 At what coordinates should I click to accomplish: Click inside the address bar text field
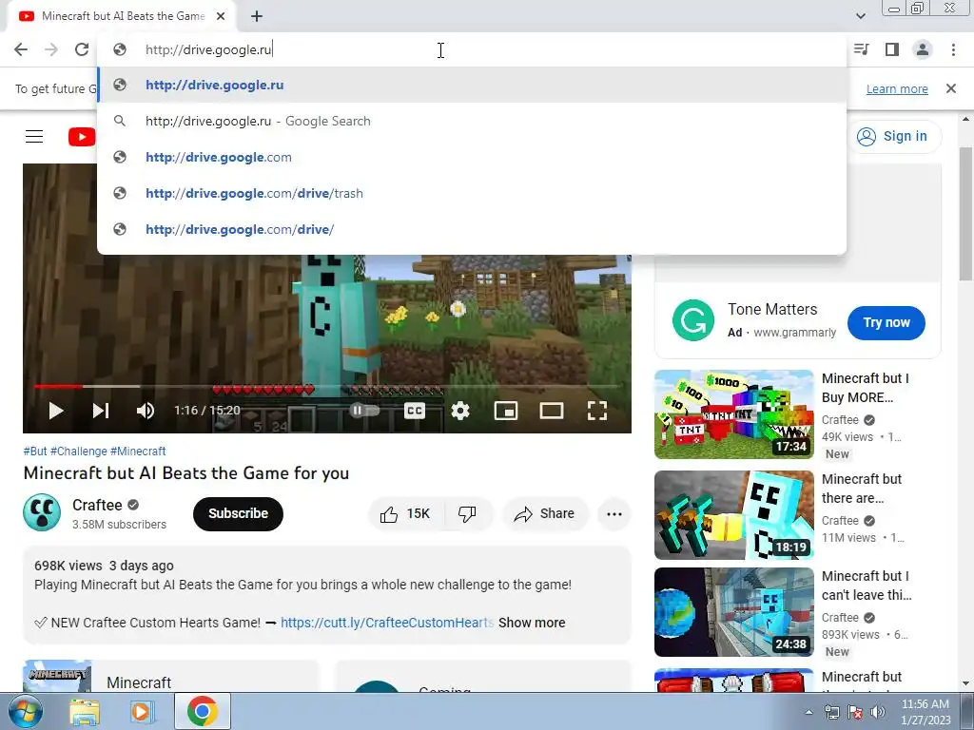tap(472, 49)
